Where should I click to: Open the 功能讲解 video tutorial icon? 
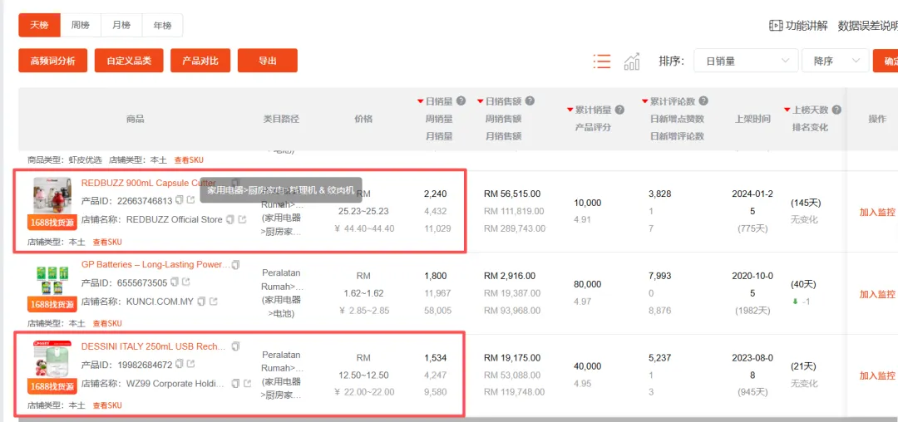(x=776, y=26)
